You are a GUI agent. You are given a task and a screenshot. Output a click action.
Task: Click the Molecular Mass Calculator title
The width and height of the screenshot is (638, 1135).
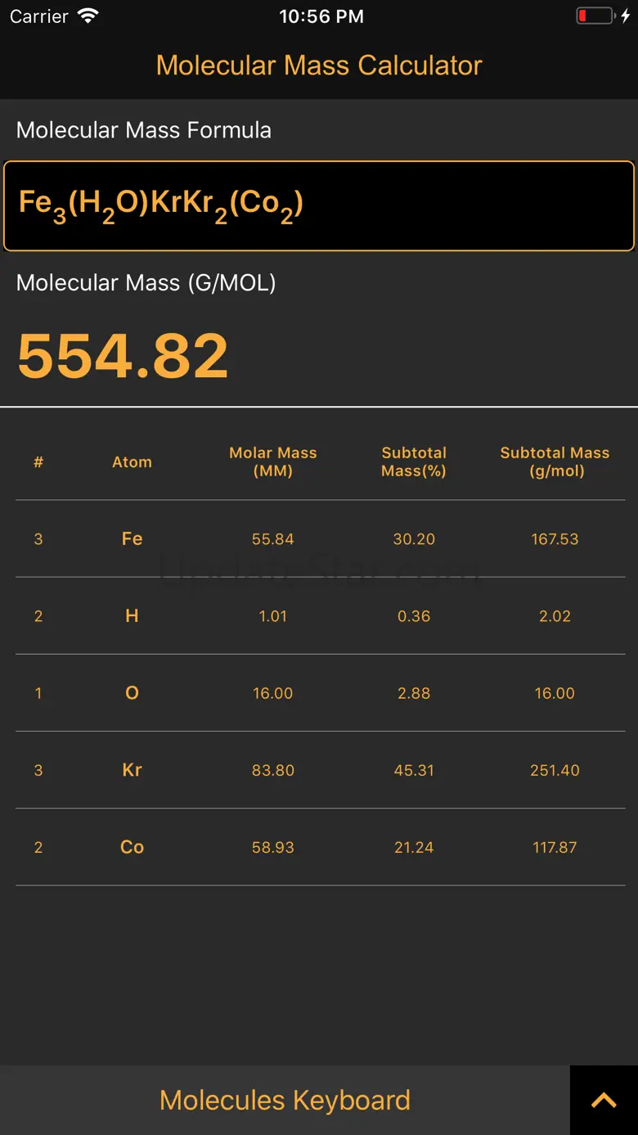coord(319,65)
